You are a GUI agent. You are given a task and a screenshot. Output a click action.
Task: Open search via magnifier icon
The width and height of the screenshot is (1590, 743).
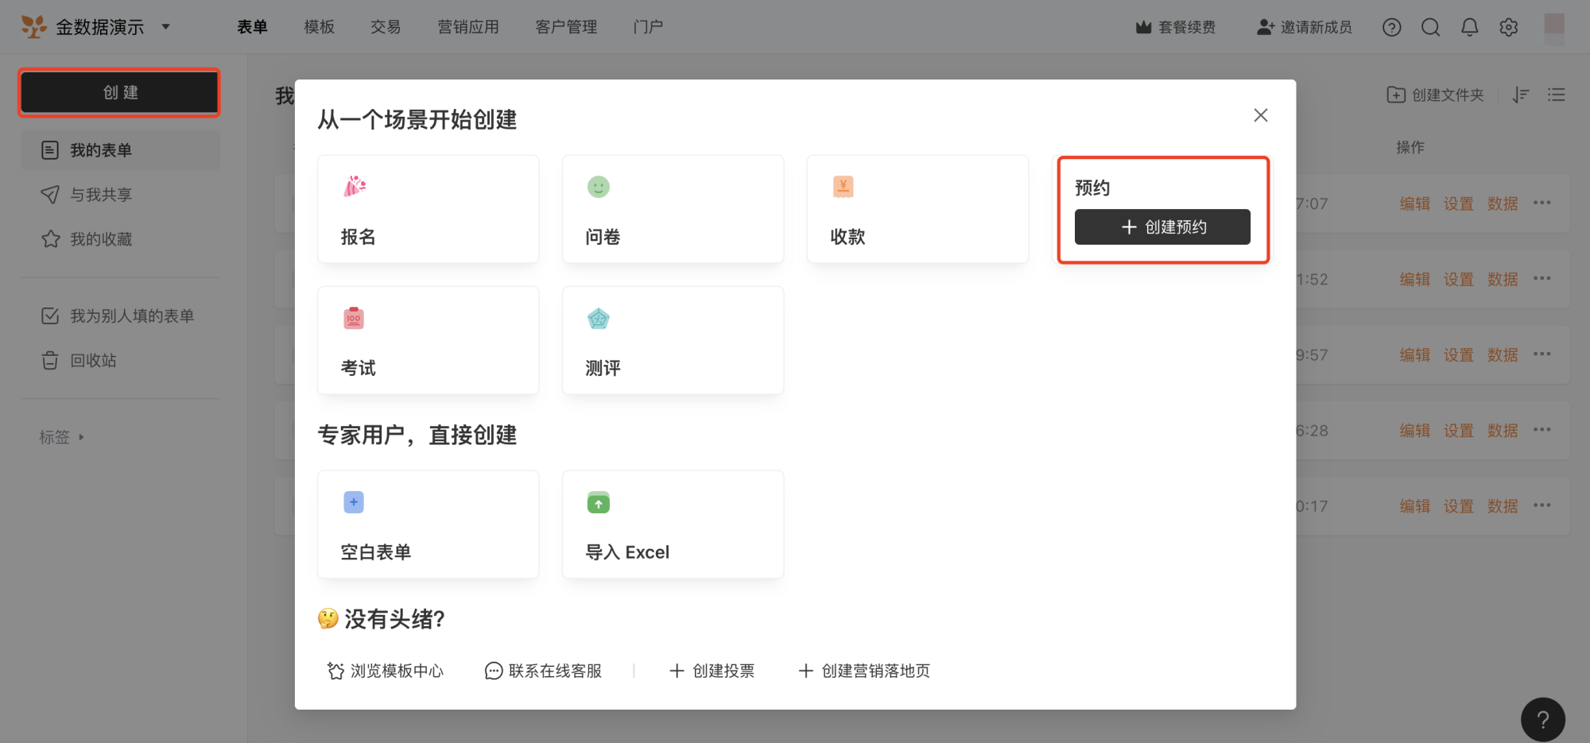click(x=1430, y=27)
